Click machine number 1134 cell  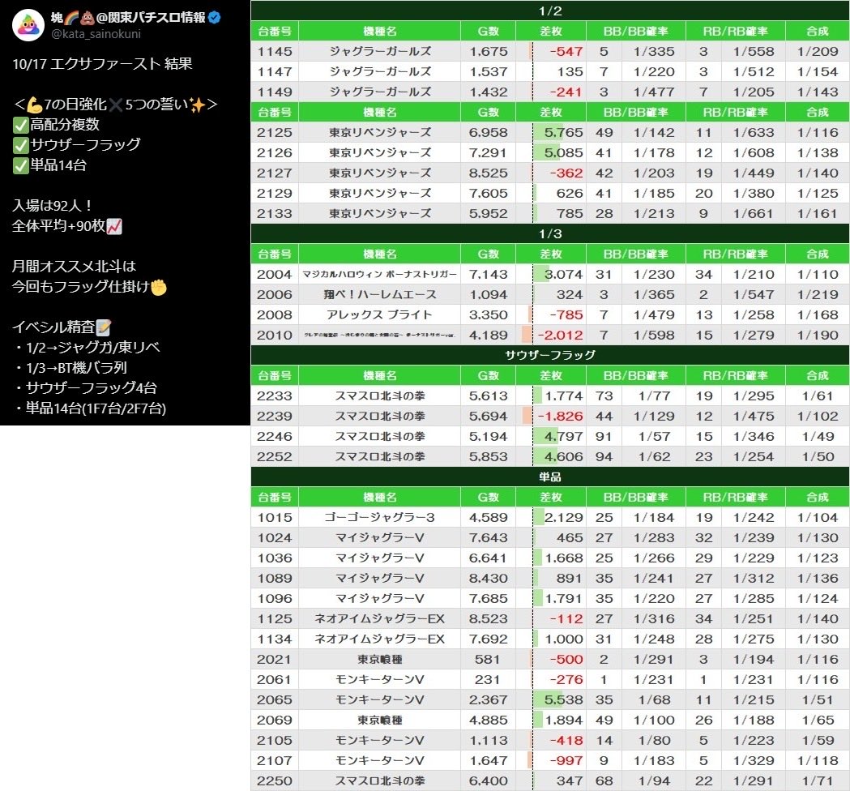[275, 639]
